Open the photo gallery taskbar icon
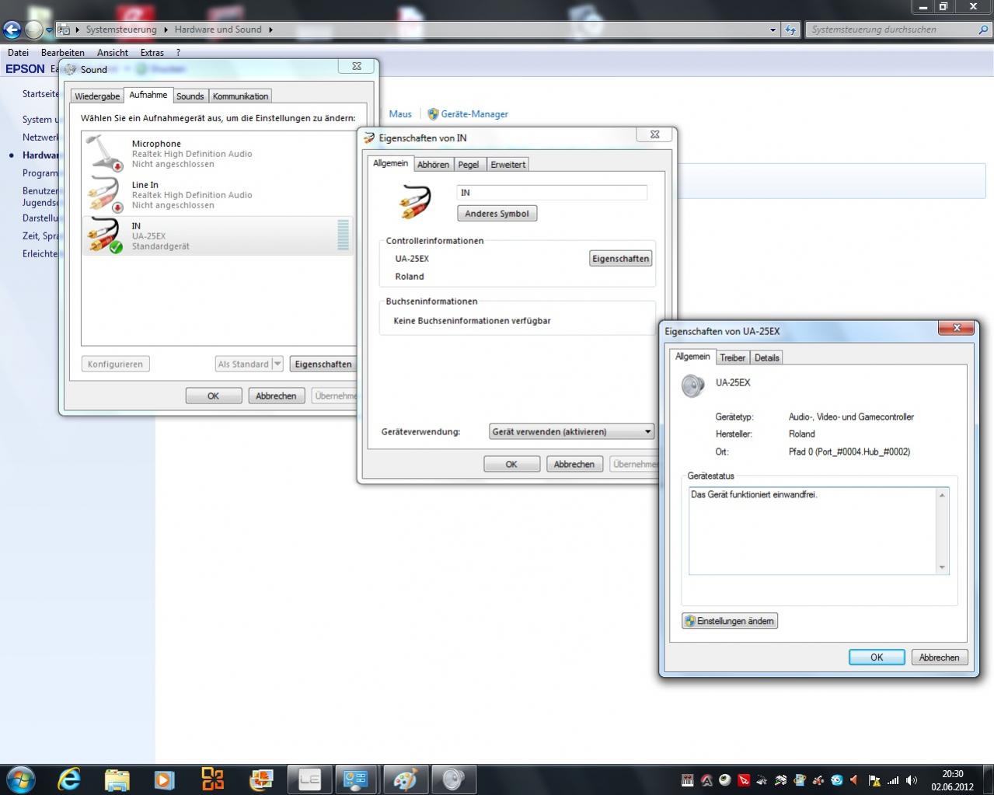This screenshot has height=795, width=994. (261, 779)
